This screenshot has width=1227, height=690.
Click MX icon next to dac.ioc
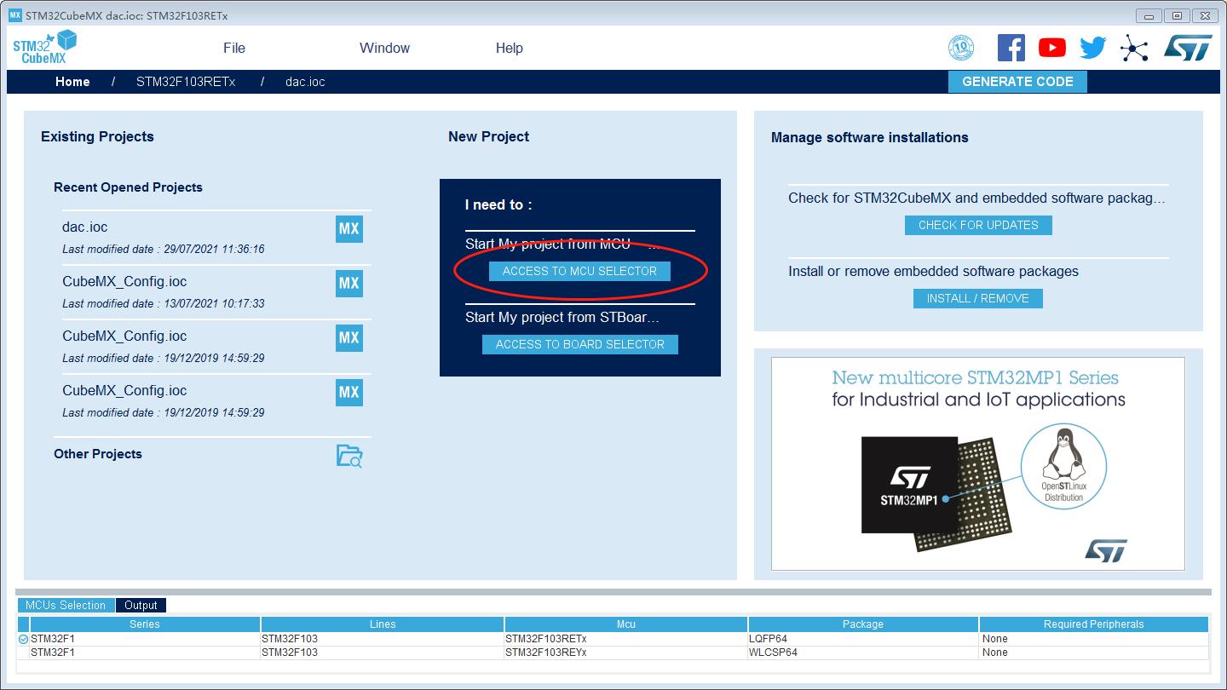(x=349, y=229)
